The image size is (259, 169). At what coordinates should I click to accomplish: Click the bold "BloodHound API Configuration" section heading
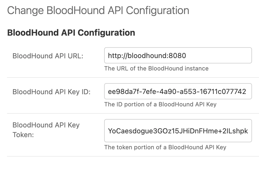point(71,33)
